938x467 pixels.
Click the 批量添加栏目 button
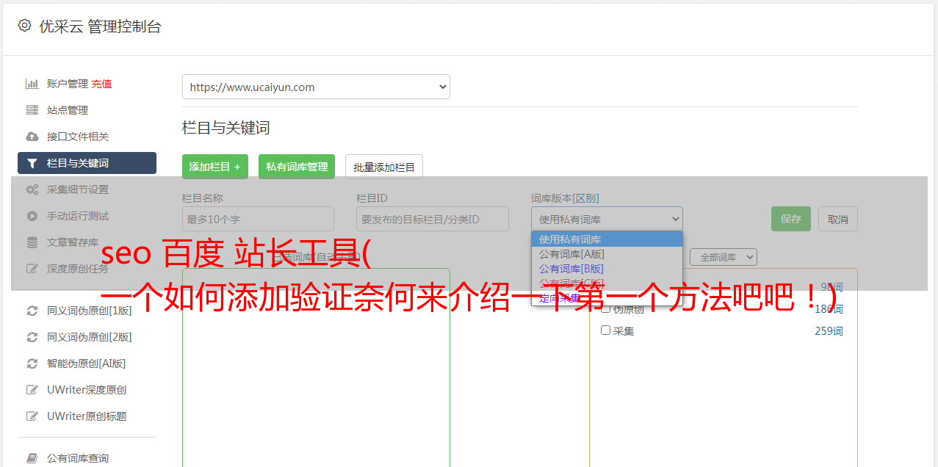(x=384, y=167)
